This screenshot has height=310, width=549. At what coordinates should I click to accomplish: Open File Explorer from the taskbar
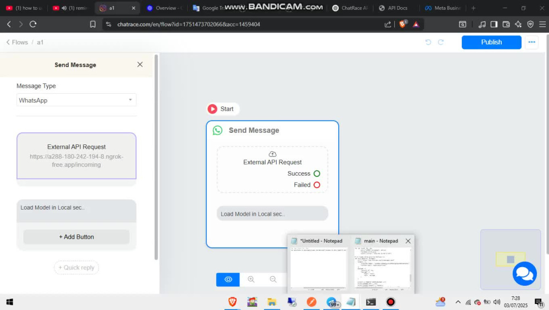click(x=272, y=302)
